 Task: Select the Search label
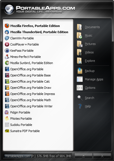coord(89,98)
